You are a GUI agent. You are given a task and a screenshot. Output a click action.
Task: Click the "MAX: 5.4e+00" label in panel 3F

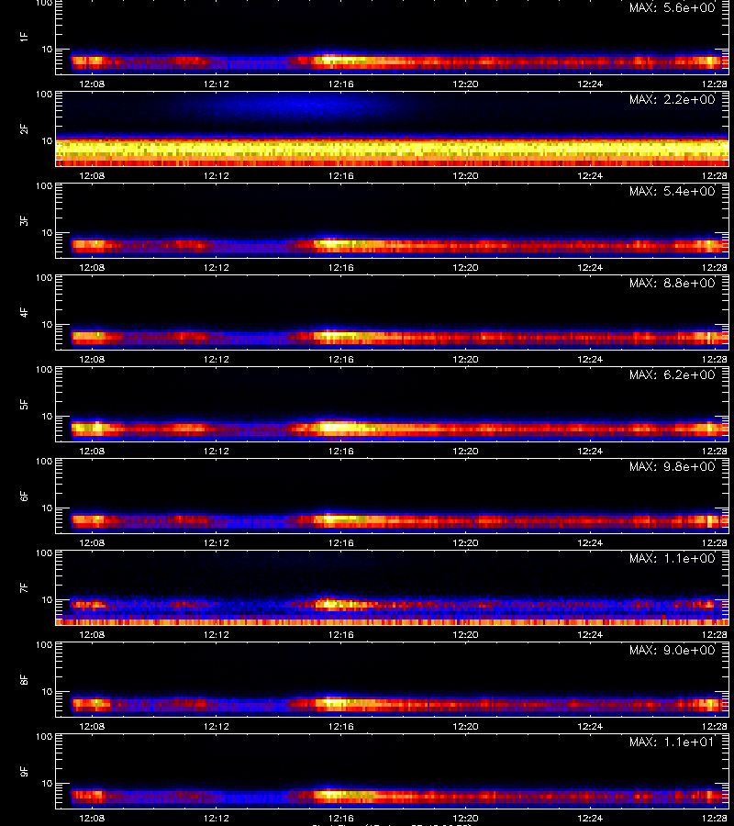point(673,191)
